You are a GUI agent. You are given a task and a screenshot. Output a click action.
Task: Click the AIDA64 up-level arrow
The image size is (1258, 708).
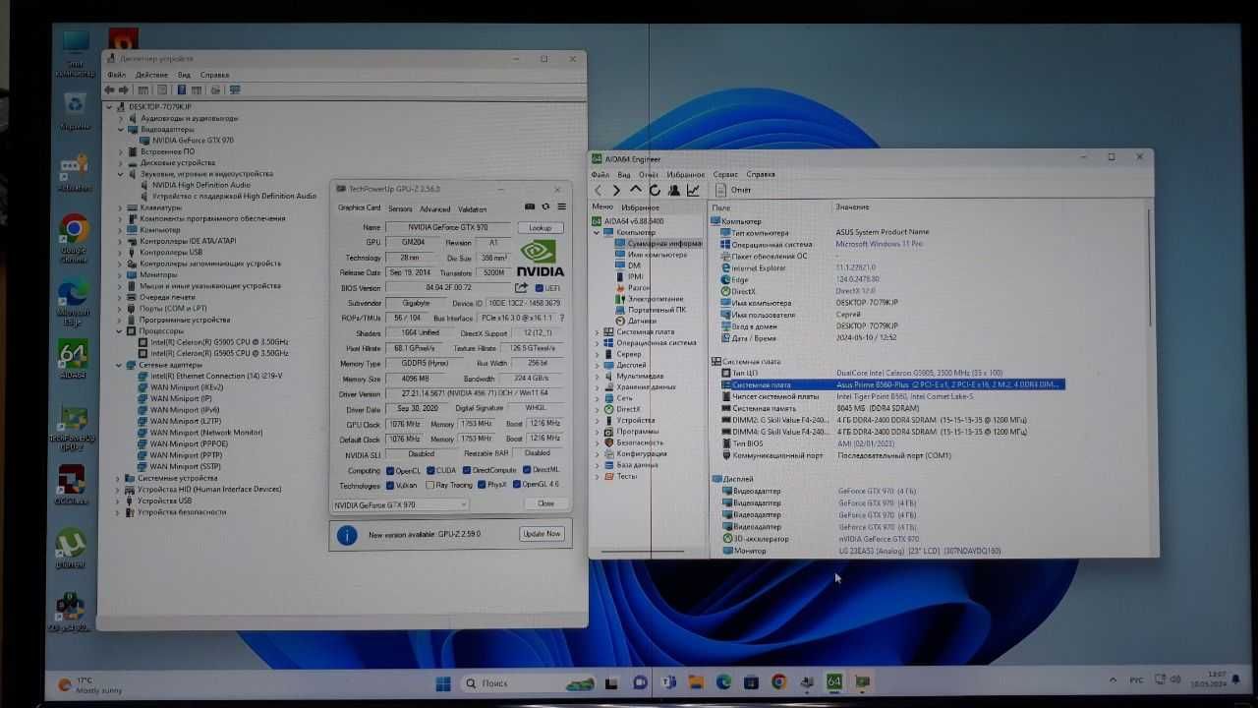click(636, 189)
